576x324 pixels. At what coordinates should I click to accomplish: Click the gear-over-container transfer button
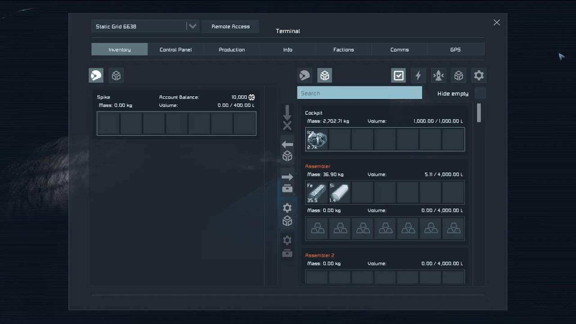click(x=287, y=246)
